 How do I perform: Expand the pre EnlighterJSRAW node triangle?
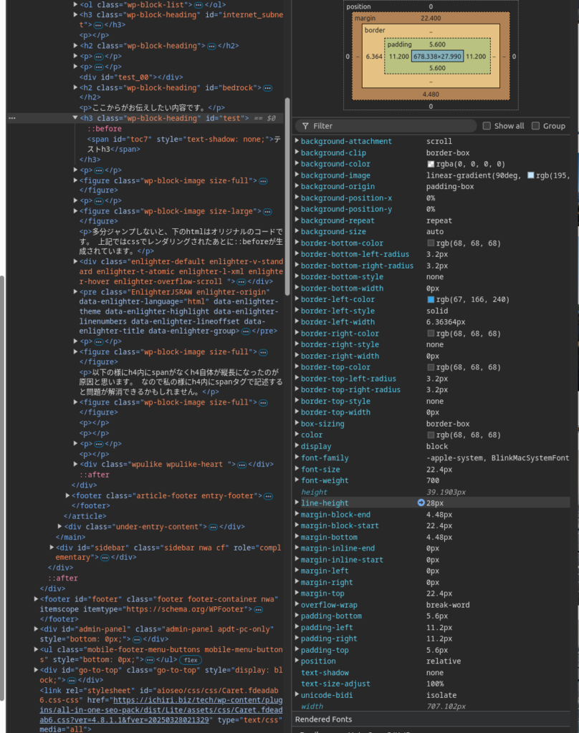coord(75,292)
